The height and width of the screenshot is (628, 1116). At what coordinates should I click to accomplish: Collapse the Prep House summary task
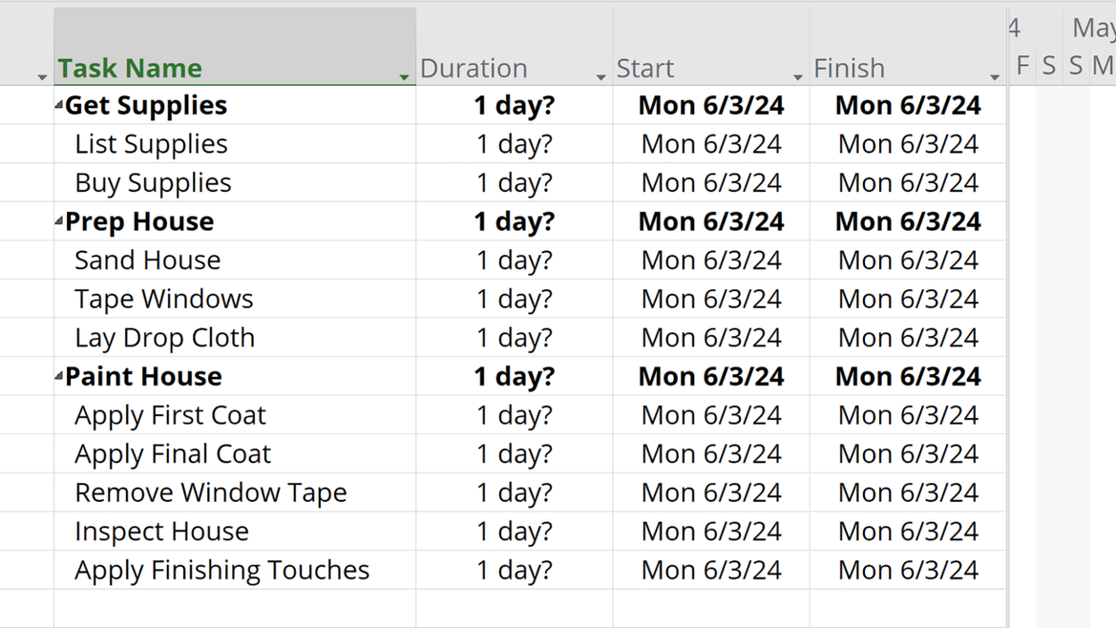coord(59,221)
